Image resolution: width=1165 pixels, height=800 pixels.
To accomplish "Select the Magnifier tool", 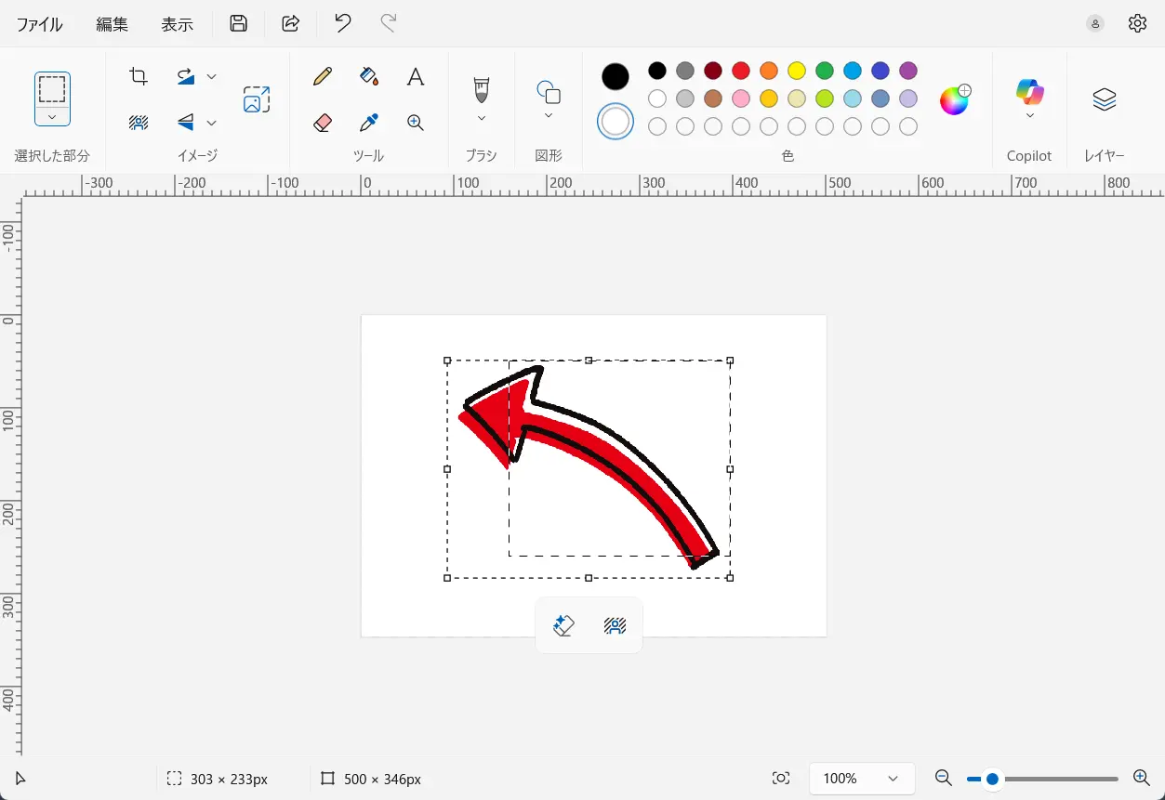I will pos(416,123).
